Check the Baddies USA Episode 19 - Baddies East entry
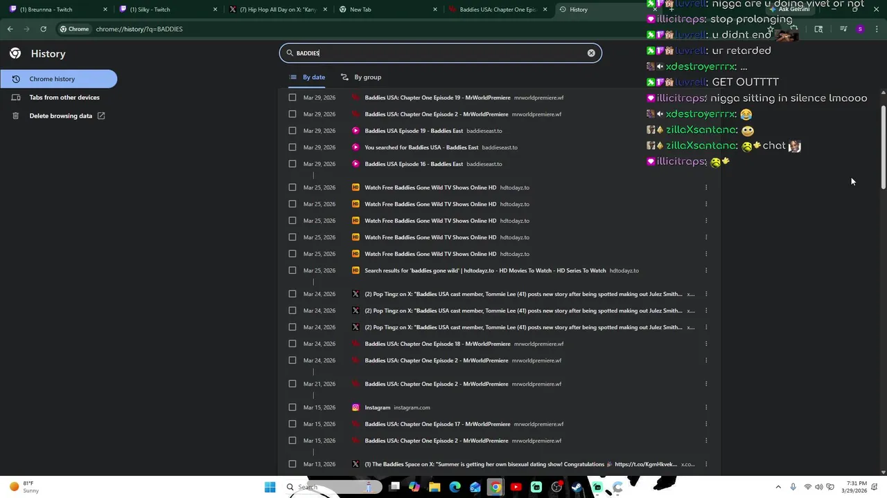Image resolution: width=887 pixels, height=498 pixels. (292, 131)
